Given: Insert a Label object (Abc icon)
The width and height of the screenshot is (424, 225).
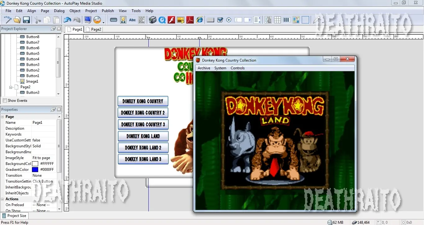Looking at the screenshot, I should pyautogui.click(x=132, y=20).
